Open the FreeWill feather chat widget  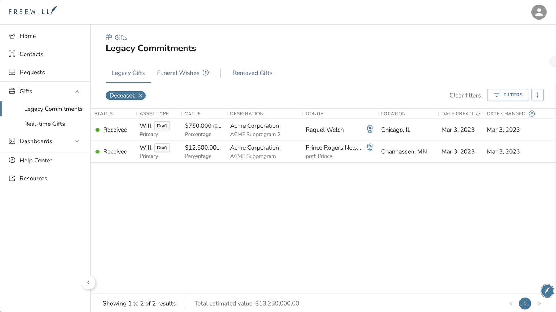[547, 291]
